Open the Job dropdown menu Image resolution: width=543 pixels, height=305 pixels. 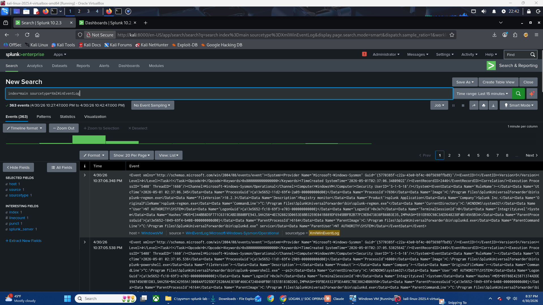(x=439, y=105)
